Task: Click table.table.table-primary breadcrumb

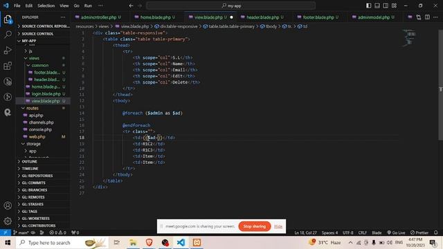Action: 231,26
